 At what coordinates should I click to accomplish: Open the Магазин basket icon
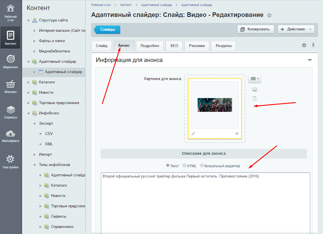[x=10, y=84]
